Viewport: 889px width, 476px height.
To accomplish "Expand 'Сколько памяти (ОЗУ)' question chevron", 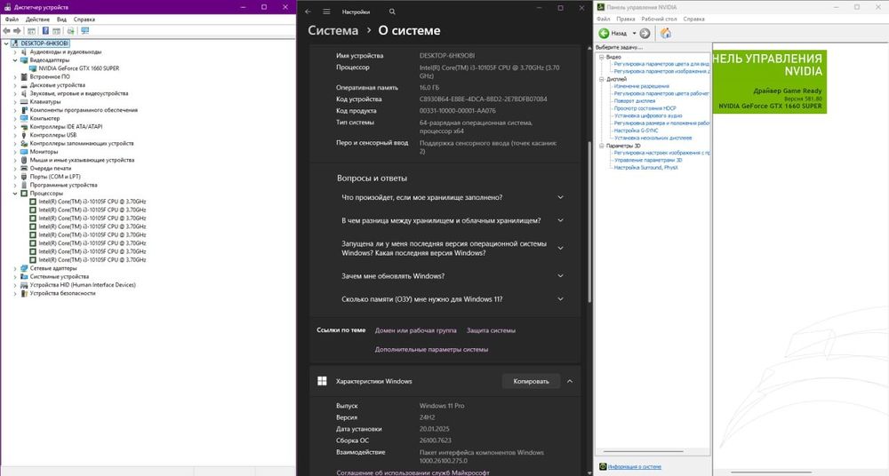I will (560, 299).
